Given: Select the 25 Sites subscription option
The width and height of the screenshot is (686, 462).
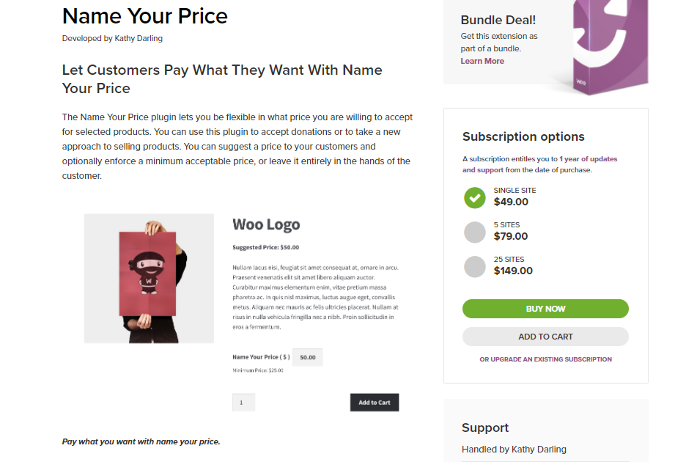Looking at the screenshot, I should [x=475, y=267].
